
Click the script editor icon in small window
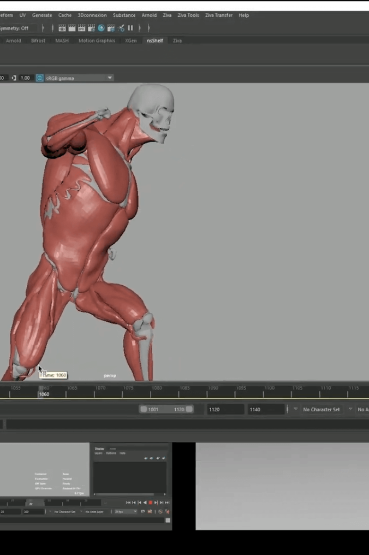(168, 520)
